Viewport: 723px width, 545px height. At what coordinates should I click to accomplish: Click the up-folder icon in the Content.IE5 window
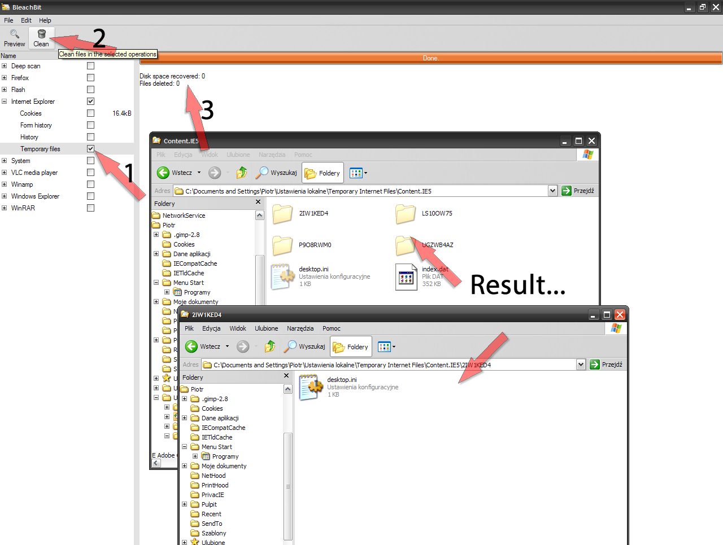242,173
